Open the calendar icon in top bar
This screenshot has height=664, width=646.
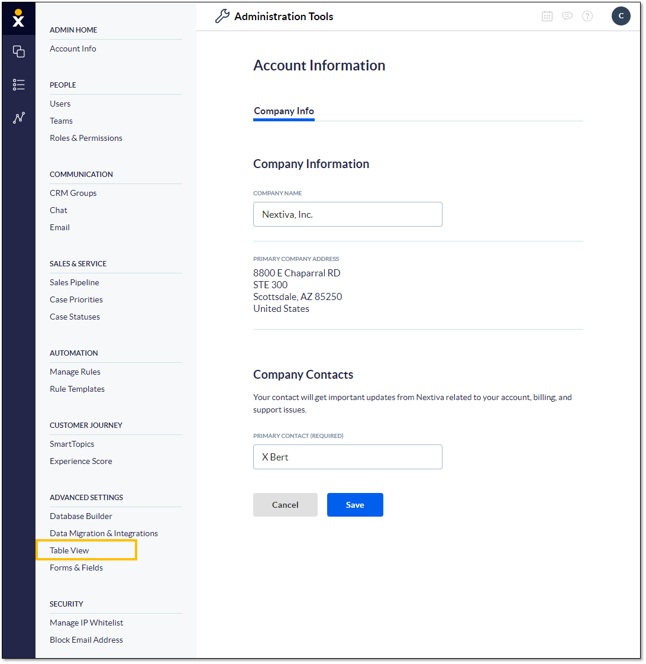[547, 16]
